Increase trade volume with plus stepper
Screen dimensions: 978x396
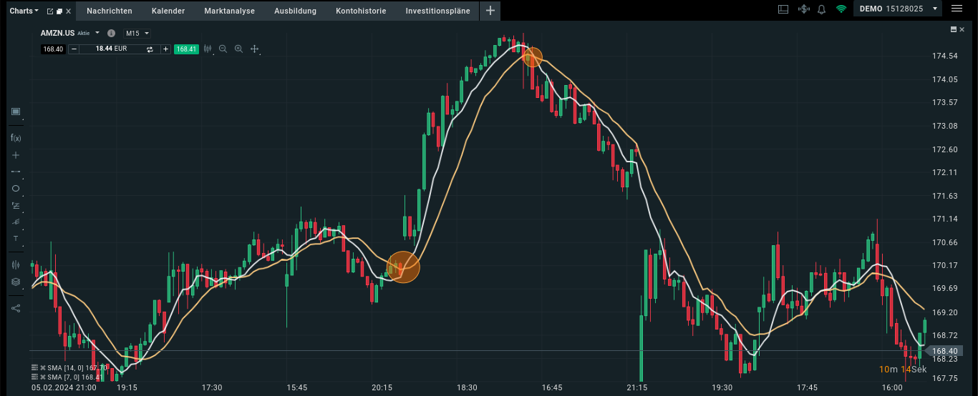(x=165, y=49)
